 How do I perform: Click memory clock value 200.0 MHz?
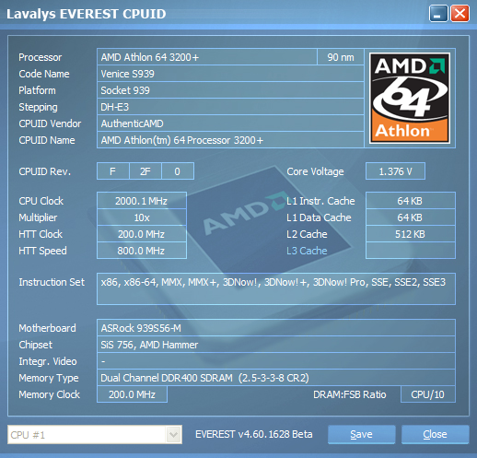[x=132, y=394]
